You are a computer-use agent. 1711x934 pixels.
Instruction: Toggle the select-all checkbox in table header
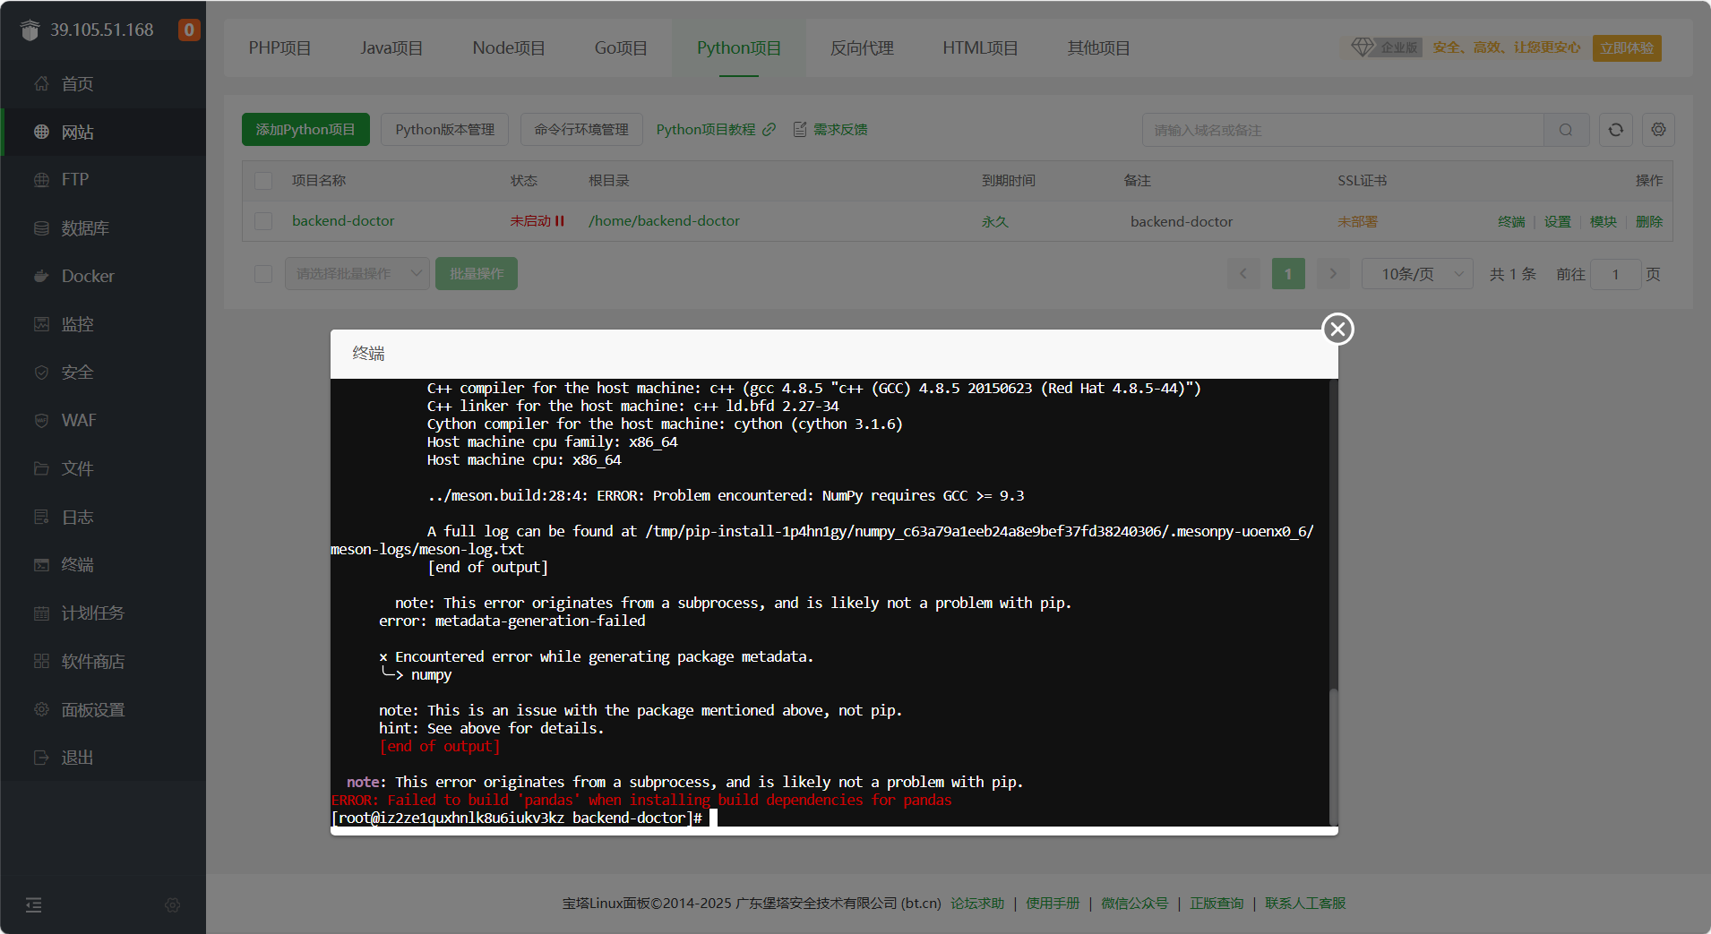(263, 181)
